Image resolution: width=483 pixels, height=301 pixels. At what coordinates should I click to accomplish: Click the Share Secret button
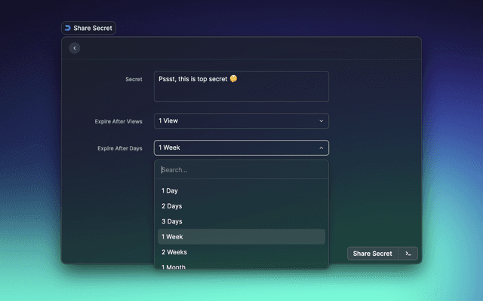point(373,254)
